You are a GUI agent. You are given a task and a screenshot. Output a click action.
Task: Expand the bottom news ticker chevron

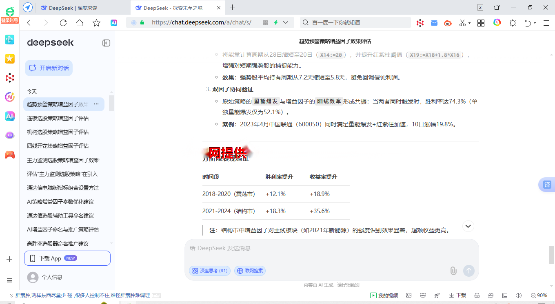[11, 295]
